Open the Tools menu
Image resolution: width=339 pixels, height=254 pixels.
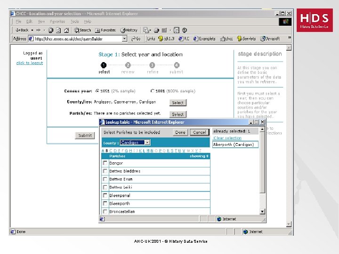[x=74, y=22]
